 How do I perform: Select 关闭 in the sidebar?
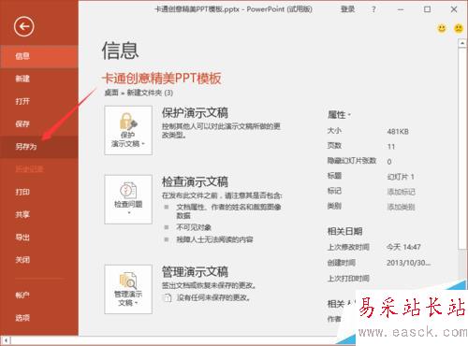[x=39, y=260]
